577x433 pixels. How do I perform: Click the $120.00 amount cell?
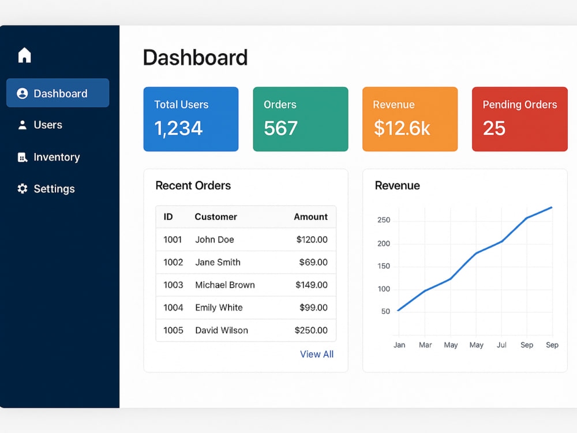pyautogui.click(x=312, y=240)
